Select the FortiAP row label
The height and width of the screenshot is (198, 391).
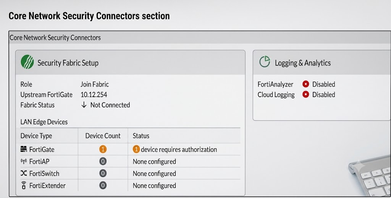pyautogui.click(x=39, y=162)
